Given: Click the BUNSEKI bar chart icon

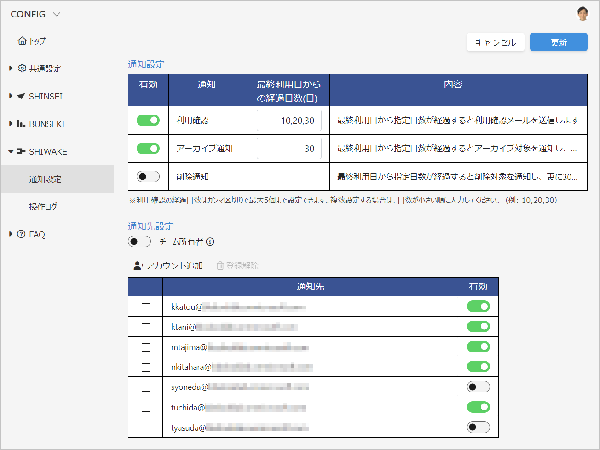Looking at the screenshot, I should 22,124.
